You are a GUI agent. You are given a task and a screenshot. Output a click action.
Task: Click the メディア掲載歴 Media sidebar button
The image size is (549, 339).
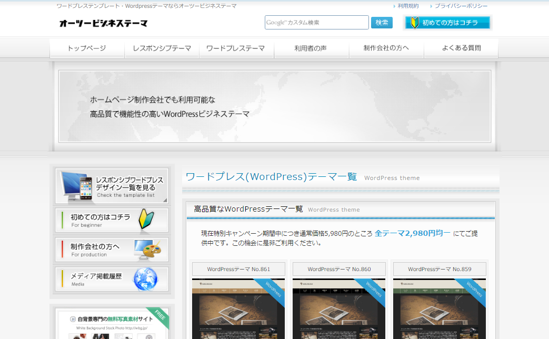[x=112, y=279]
